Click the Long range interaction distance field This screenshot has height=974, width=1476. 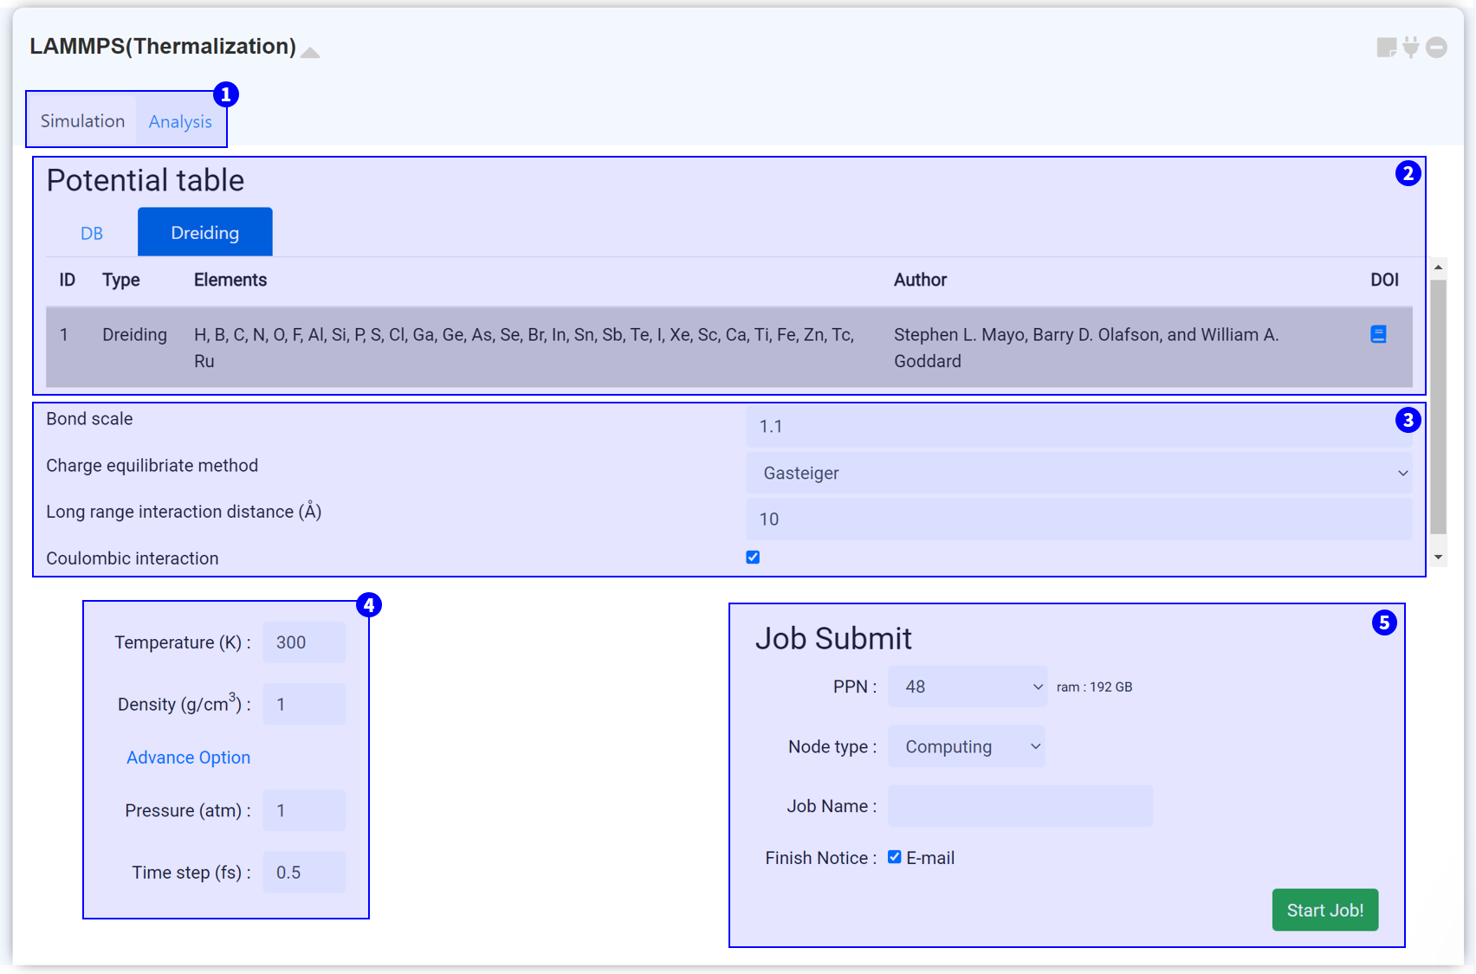coord(1078,519)
